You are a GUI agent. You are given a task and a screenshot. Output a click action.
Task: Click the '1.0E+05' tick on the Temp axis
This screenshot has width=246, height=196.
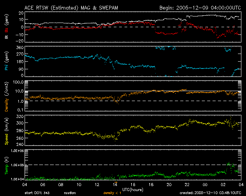coord(17,165)
